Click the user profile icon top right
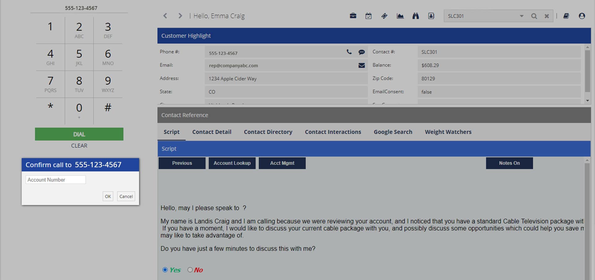This screenshot has height=280, width=595. point(582,15)
